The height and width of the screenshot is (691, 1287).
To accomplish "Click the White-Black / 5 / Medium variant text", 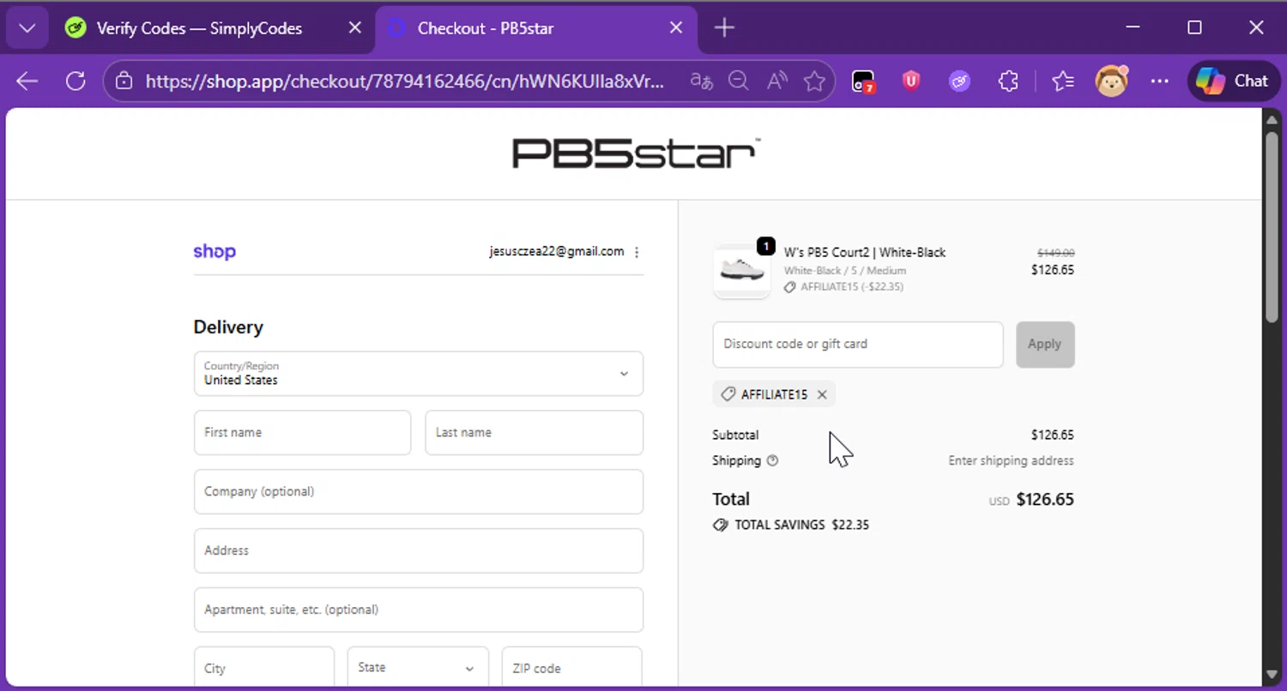I will click(845, 270).
